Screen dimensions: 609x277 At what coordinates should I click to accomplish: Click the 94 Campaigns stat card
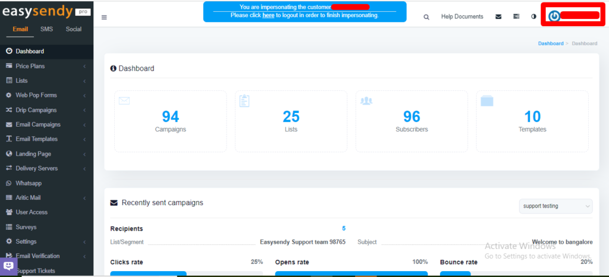tap(171, 121)
